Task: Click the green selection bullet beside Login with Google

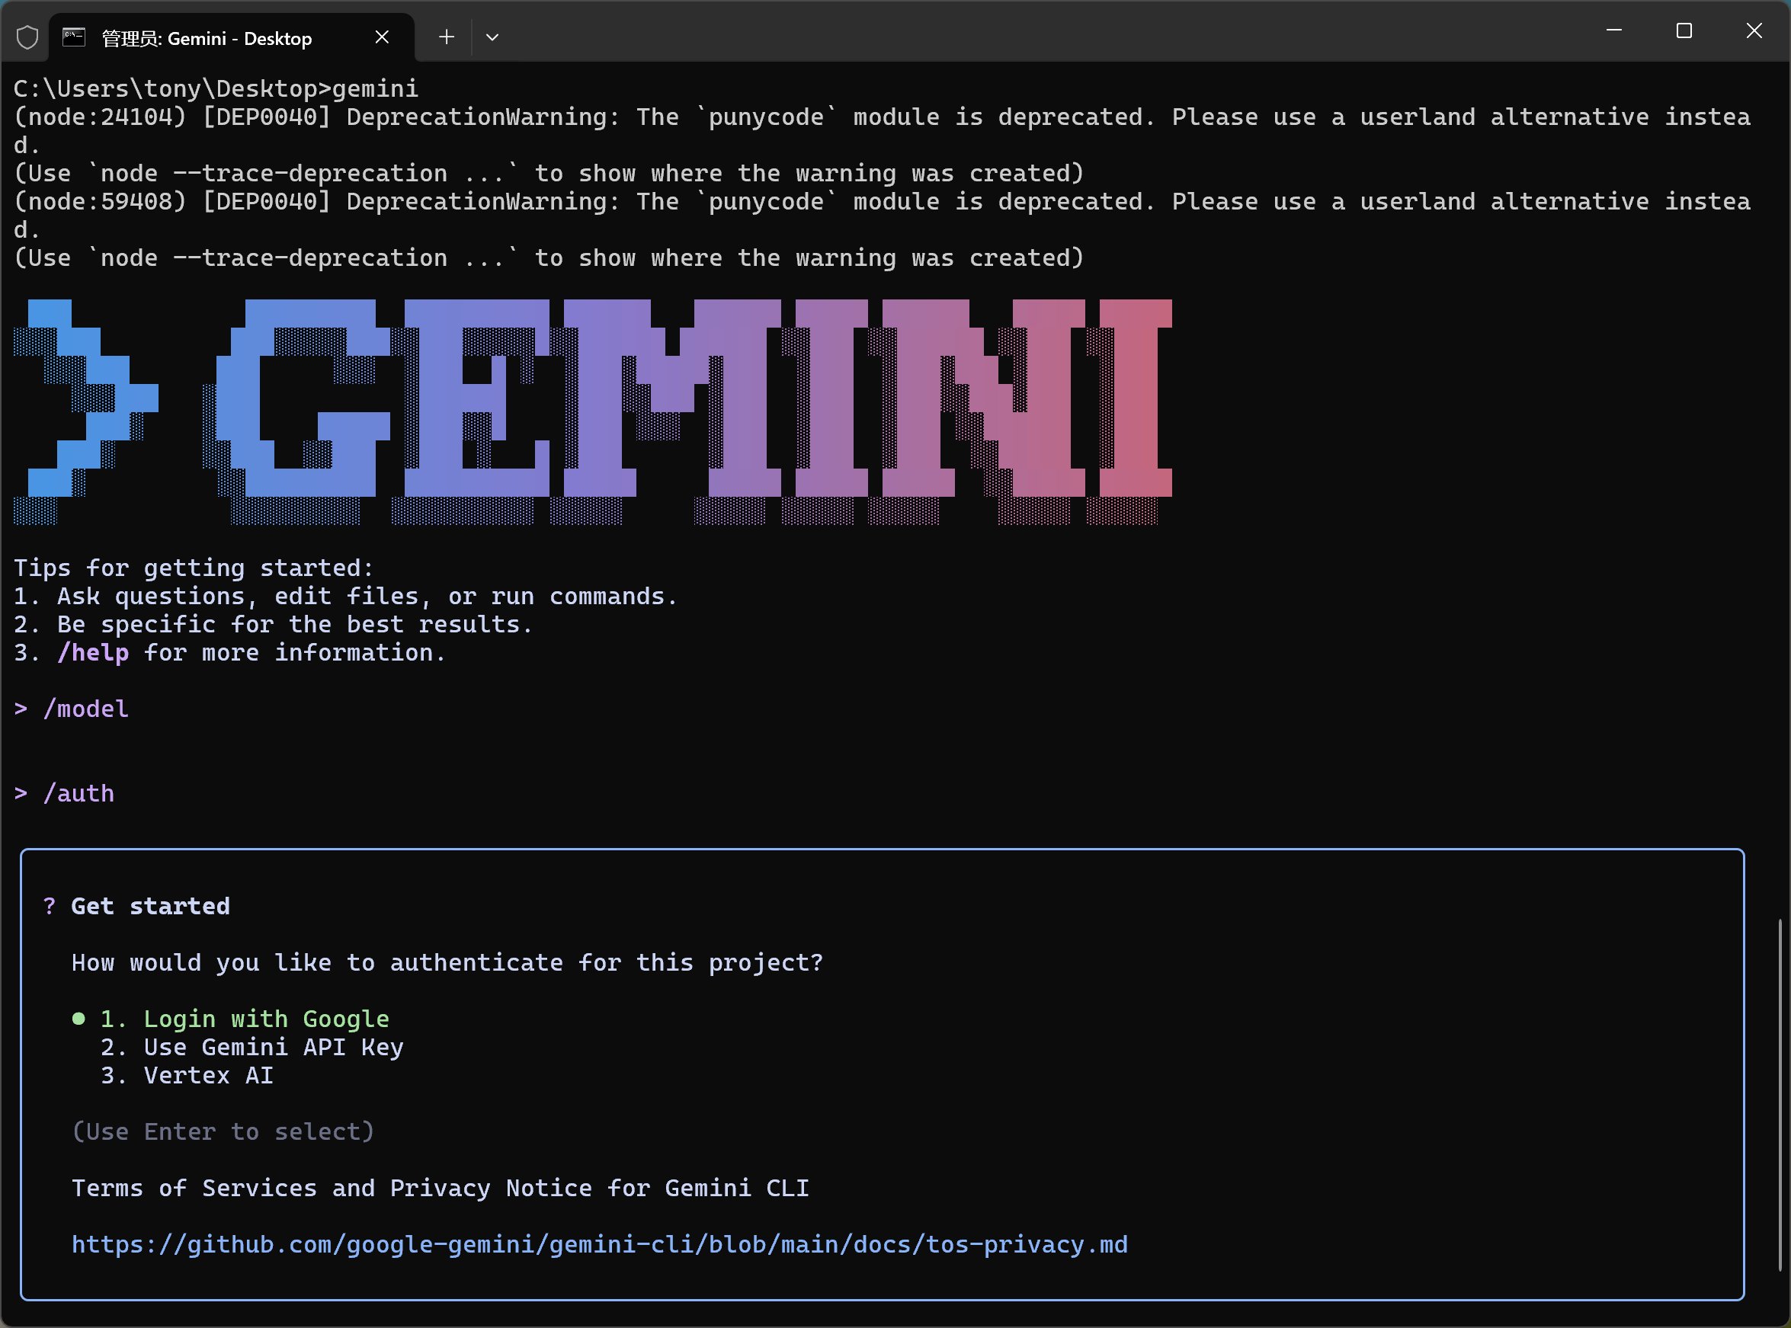Action: click(78, 1019)
